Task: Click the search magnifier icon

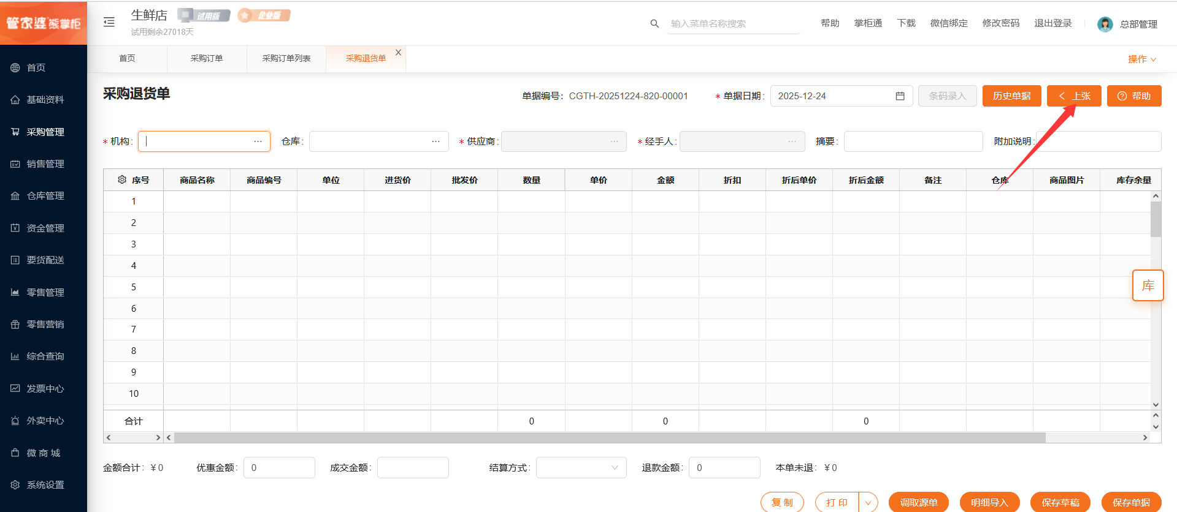Action: tap(654, 23)
